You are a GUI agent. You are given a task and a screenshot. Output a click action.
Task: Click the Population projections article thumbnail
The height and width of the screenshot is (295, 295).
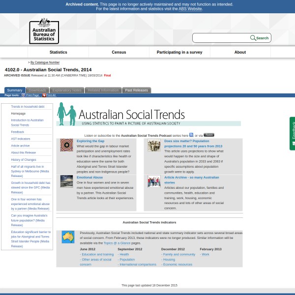[154, 145]
